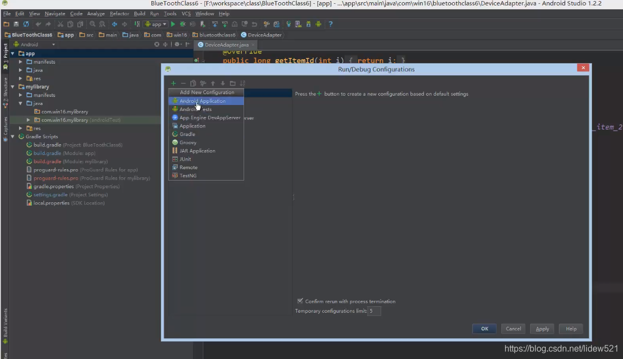
Task: Expand the app manifests folder
Action: (x=20, y=61)
